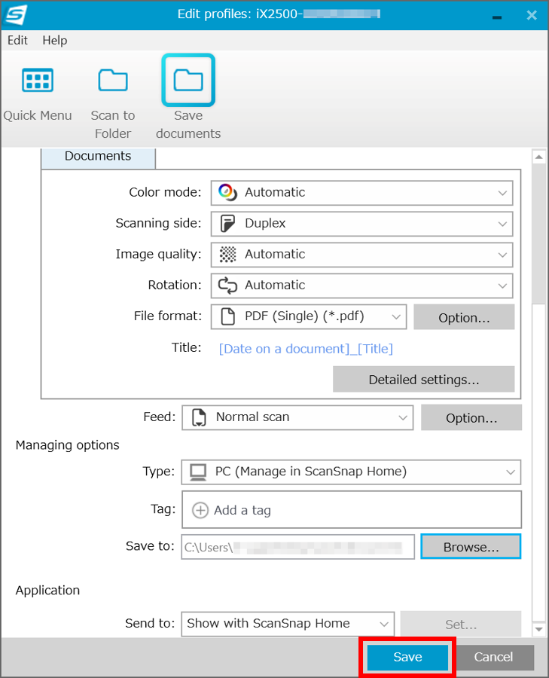Browse for the Save to folder
Image resolution: width=549 pixels, height=678 pixels.
click(x=471, y=547)
